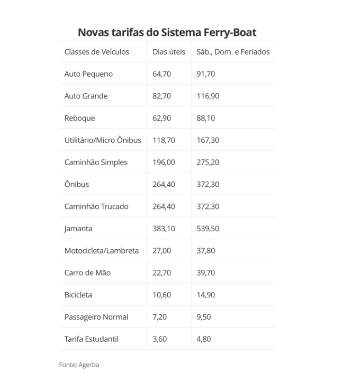Click the 'Fonte: Agerba' source note
Viewport: 352px width, 381px height.
click(x=79, y=365)
